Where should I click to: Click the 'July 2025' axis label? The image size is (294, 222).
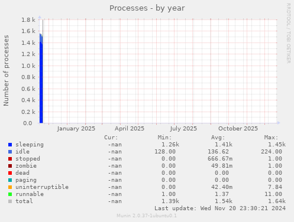tap(183, 129)
